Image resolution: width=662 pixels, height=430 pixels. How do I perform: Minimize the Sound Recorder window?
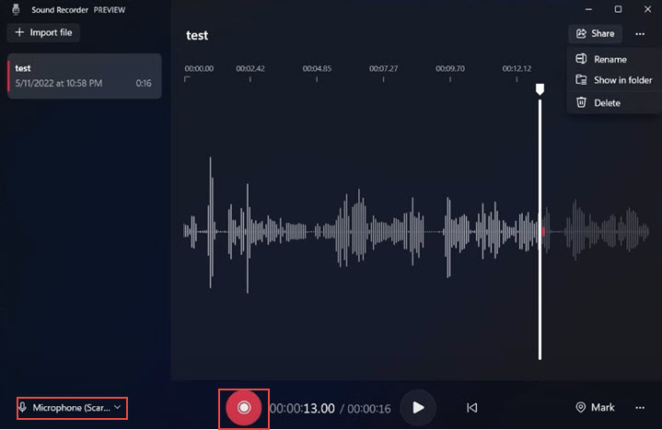tap(588, 9)
